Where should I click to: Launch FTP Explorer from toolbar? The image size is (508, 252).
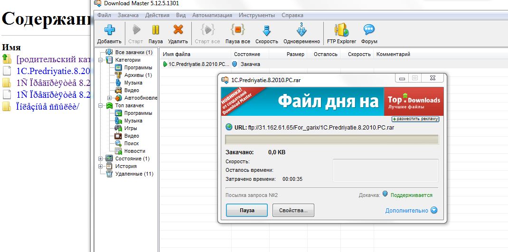click(341, 30)
